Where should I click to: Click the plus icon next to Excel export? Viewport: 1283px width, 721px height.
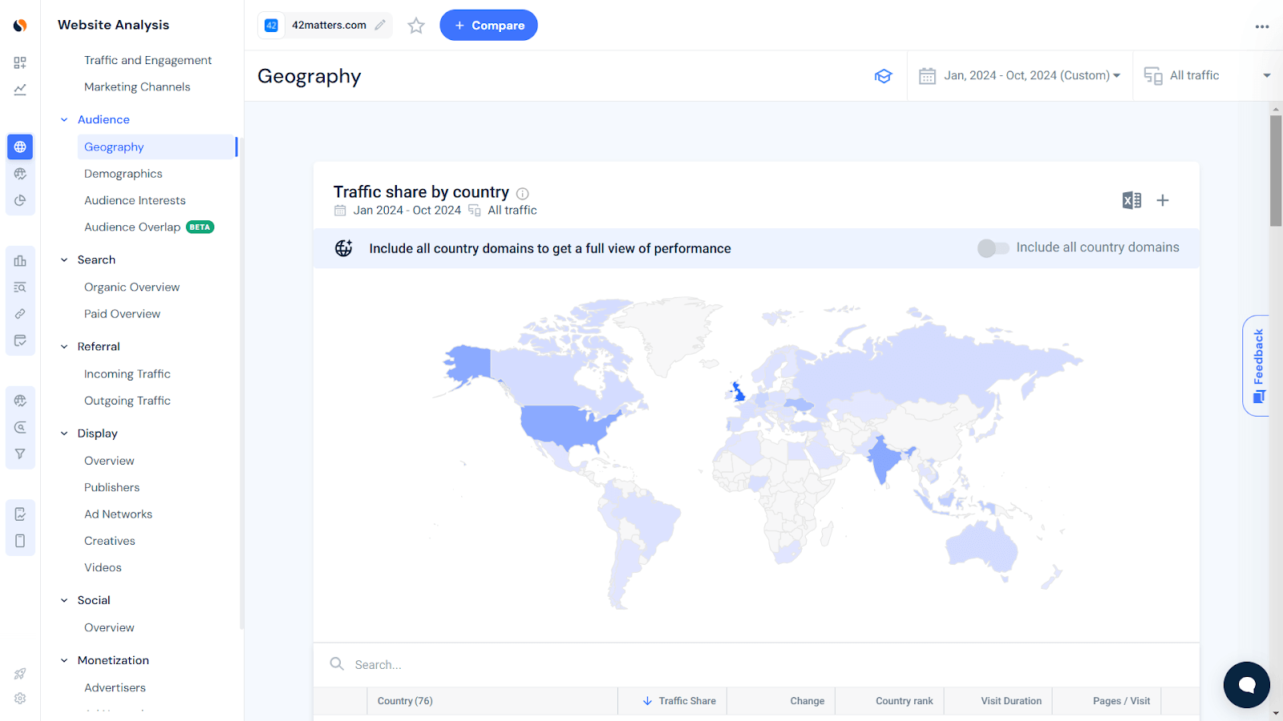pos(1162,200)
